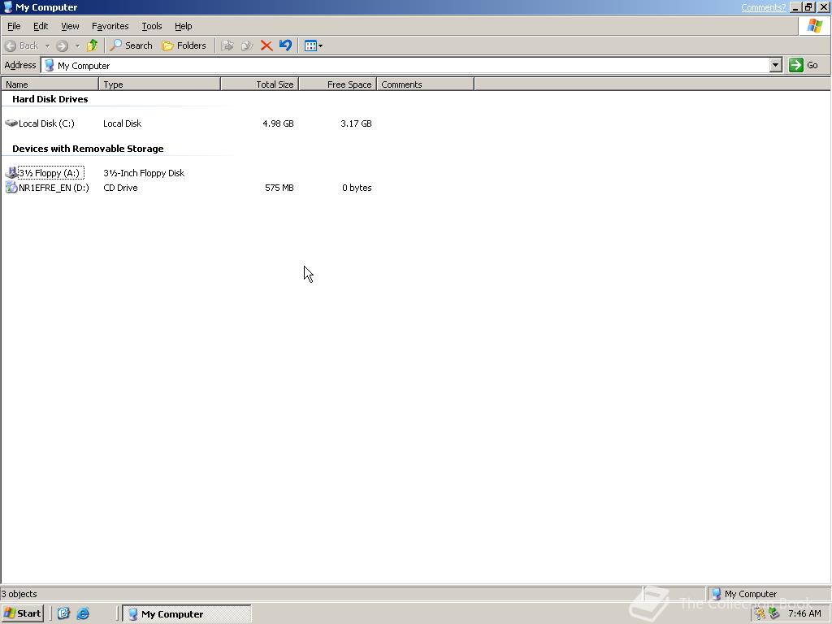Click the Local Disk (C:) name label
832x624 pixels.
pos(46,123)
